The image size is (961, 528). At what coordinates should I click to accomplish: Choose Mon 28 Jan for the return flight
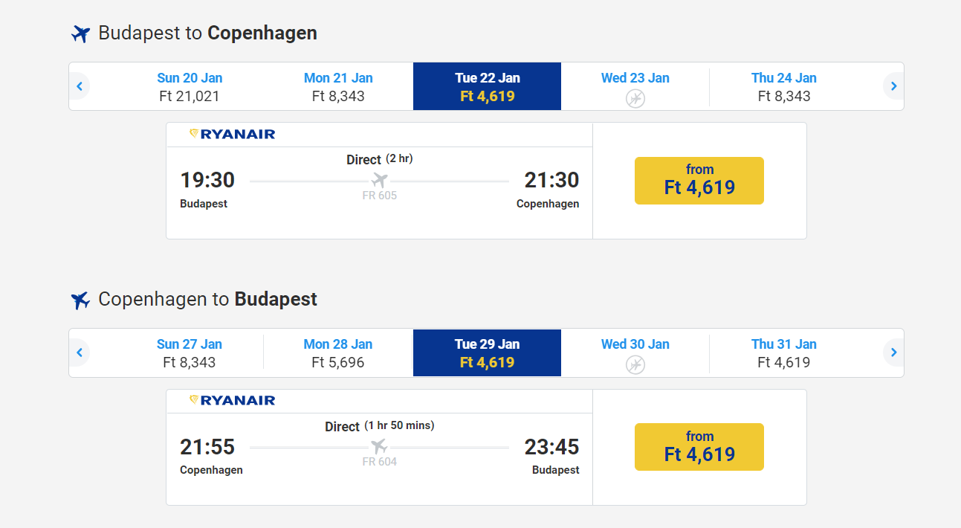click(338, 353)
